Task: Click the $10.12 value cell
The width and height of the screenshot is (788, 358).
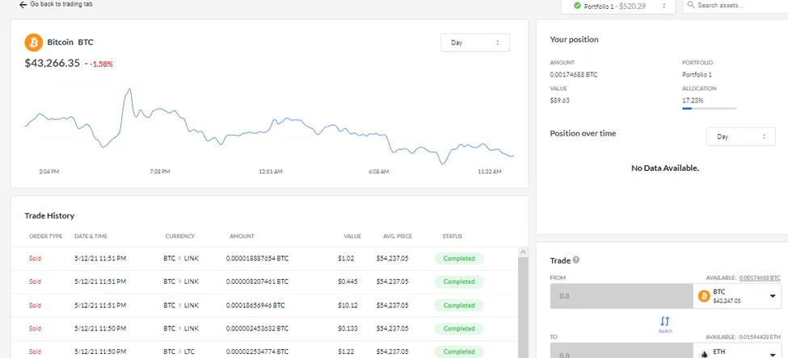Action: pos(348,306)
